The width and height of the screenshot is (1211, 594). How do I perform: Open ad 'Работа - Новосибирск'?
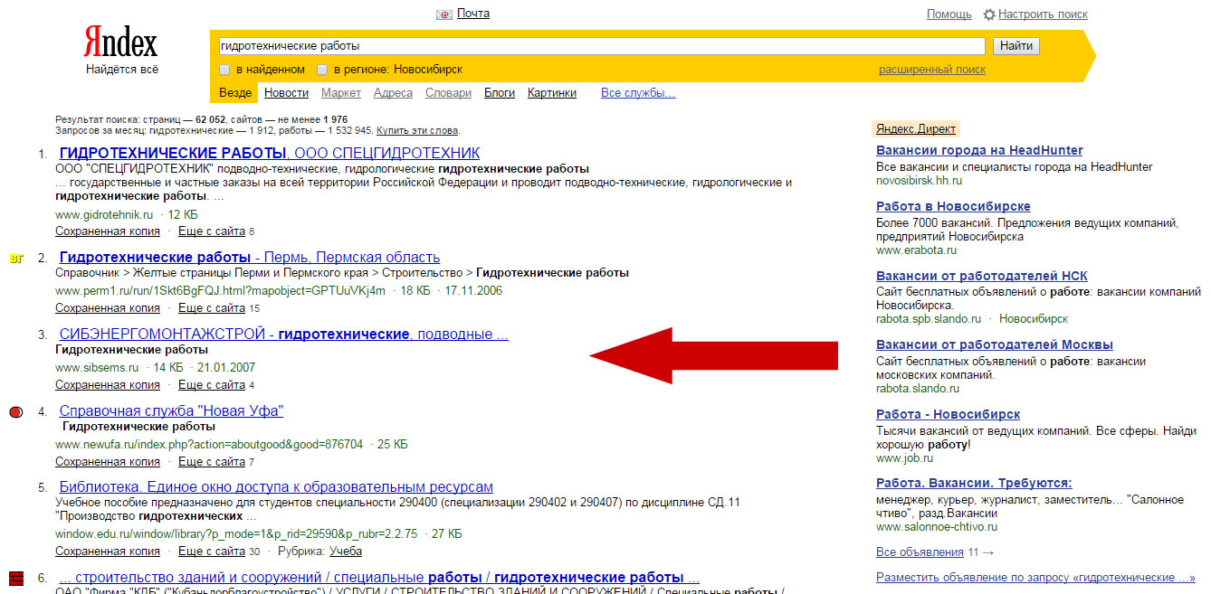pyautogui.click(x=948, y=414)
